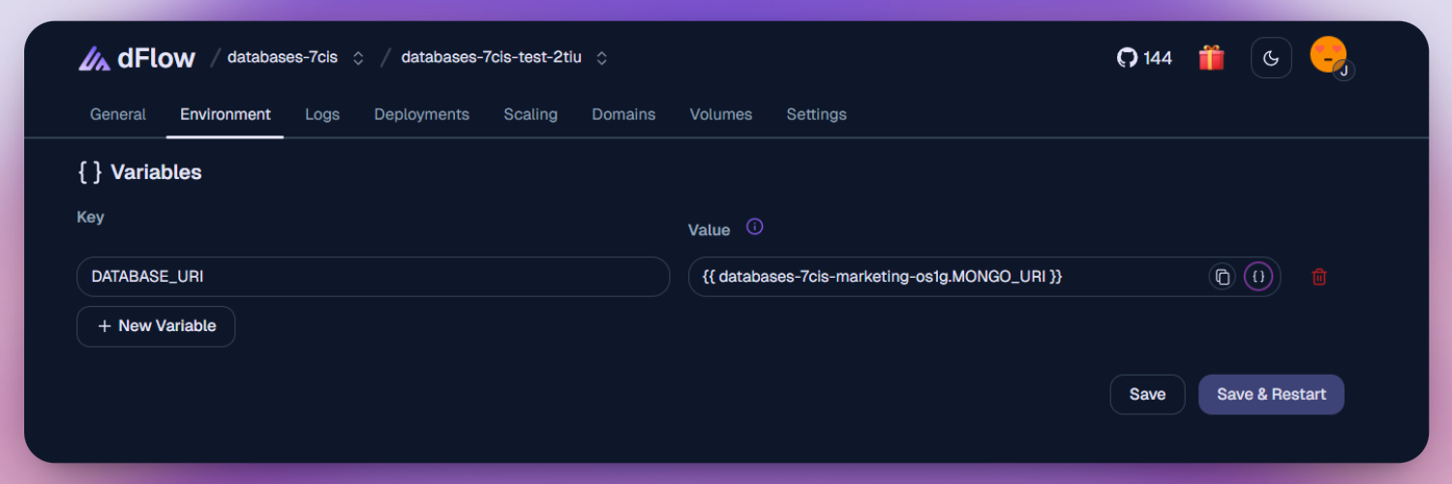Go to the Deployments tab
Image resolution: width=1452 pixels, height=484 pixels.
click(421, 114)
